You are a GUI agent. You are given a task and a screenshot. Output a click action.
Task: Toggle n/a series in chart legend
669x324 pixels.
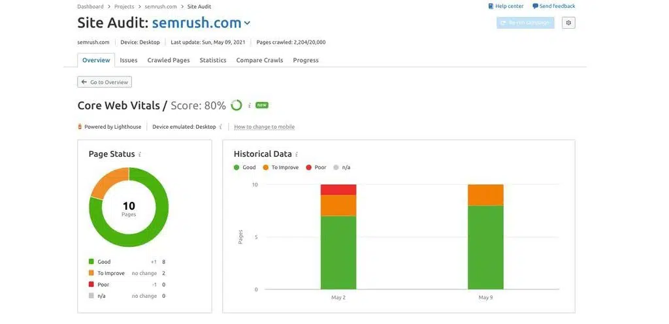coord(342,167)
